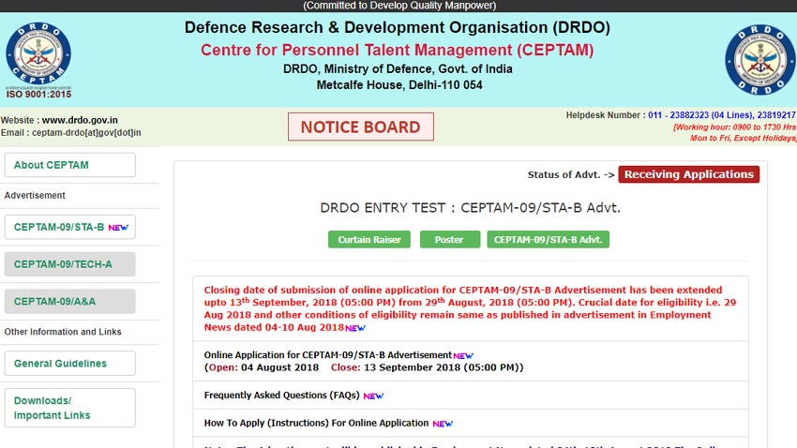Select the CEPTAM-09/TECH-A sidebar item

pyautogui.click(x=70, y=264)
